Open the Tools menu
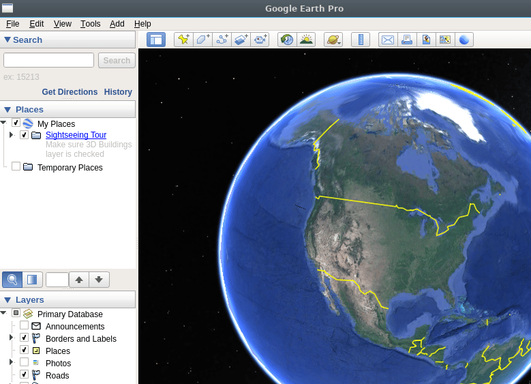531x384 pixels. (90, 24)
